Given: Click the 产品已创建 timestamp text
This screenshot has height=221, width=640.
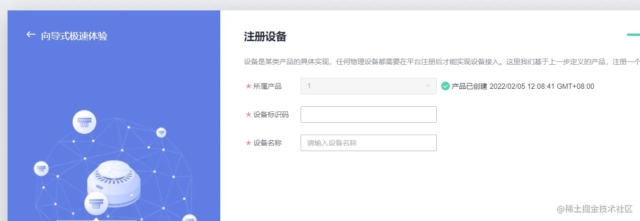Looking at the screenshot, I should (x=523, y=86).
